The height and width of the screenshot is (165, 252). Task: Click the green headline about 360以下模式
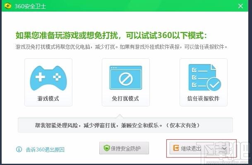[x=111, y=35]
